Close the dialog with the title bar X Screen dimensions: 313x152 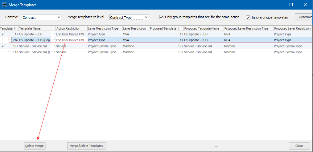coord(305,5)
